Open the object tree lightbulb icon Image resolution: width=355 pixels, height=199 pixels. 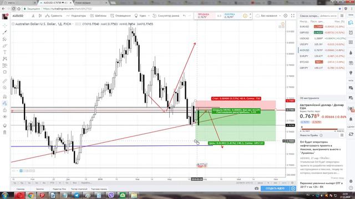pyautogui.click(x=5, y=125)
